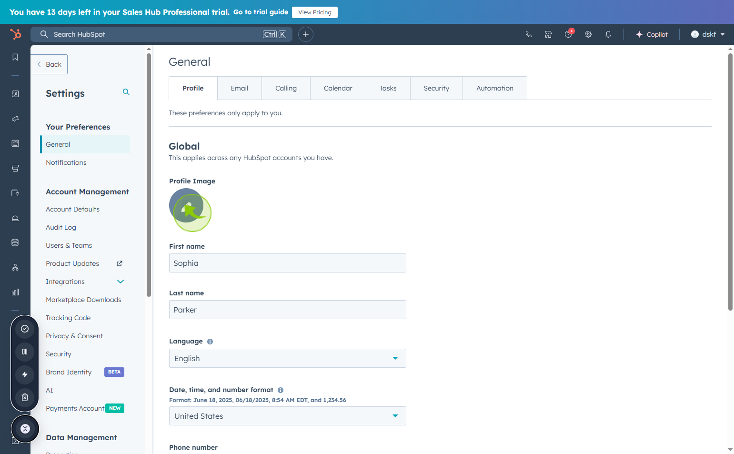This screenshot has height=454, width=734.
Task: Click the pause icon in floating widget
Action: pyautogui.click(x=25, y=352)
